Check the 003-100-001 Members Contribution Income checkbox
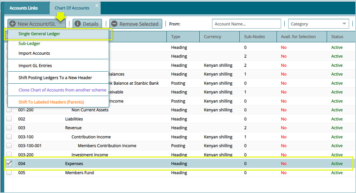Screen dimensions: 356x193 9,145
